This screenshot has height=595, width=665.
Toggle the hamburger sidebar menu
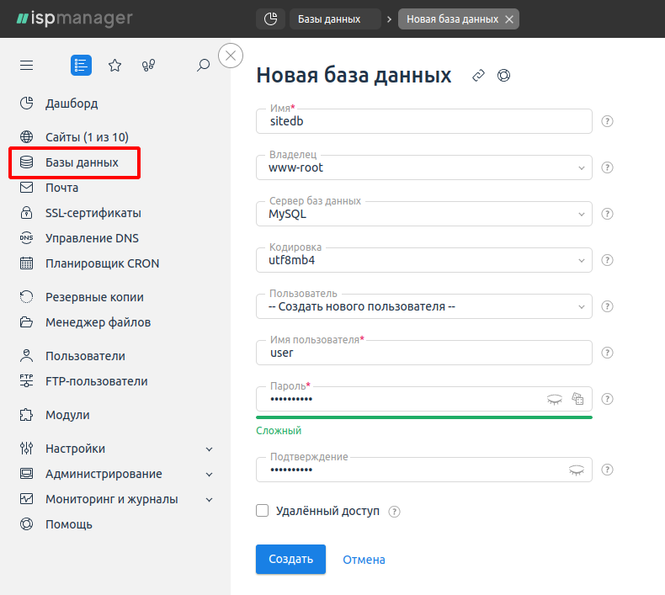[26, 66]
